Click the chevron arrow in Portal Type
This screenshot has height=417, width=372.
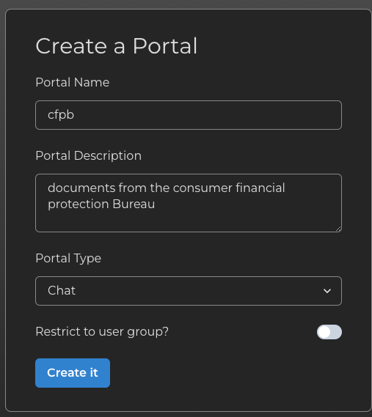[327, 291]
